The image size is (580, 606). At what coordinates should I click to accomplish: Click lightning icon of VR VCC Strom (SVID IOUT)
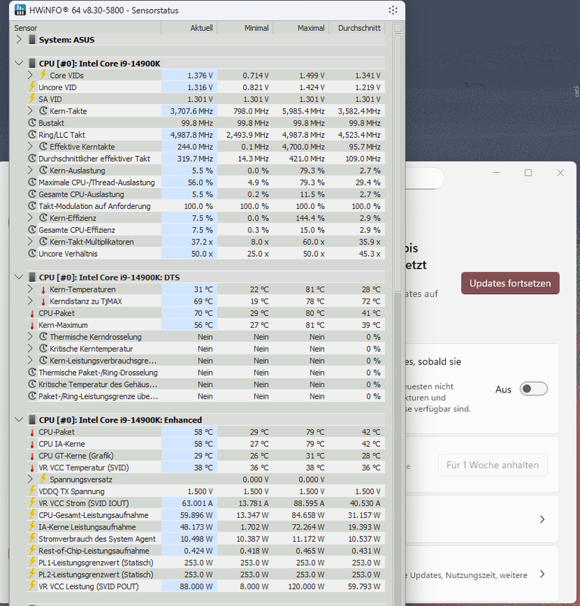pos(32,503)
